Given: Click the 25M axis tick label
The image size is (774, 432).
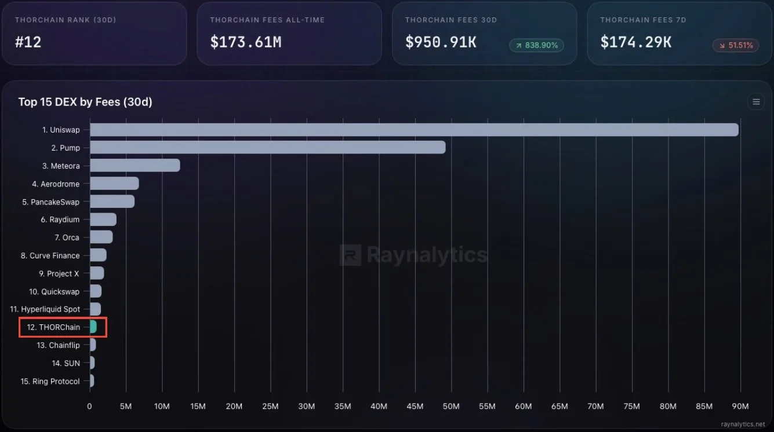Looking at the screenshot, I should (270, 407).
